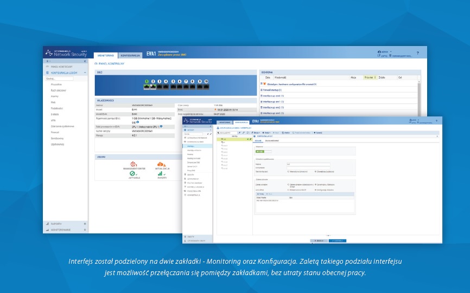Click warning icon next to date value
Viewport: 470px width, 293px height.
(x=215, y=109)
